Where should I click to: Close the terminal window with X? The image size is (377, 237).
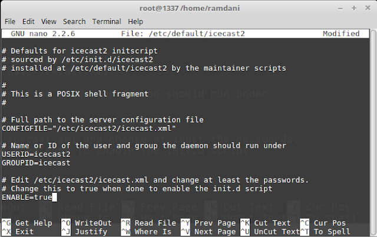pyautogui.click(x=368, y=8)
